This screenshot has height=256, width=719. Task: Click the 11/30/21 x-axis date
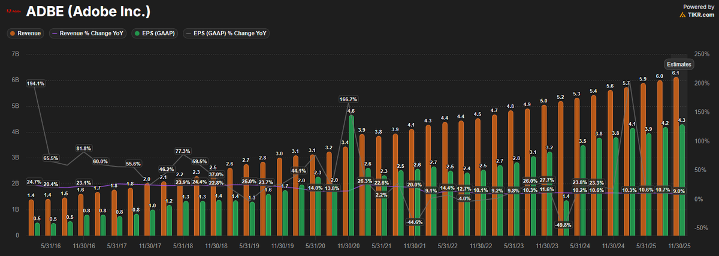tap(414, 245)
